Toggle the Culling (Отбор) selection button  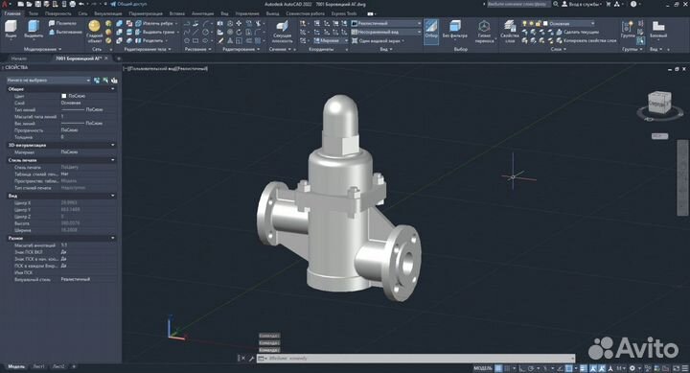[x=431, y=30]
